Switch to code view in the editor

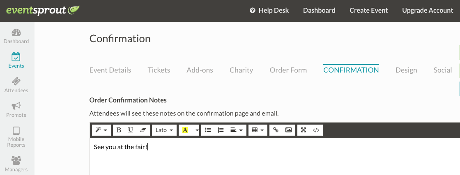316,130
